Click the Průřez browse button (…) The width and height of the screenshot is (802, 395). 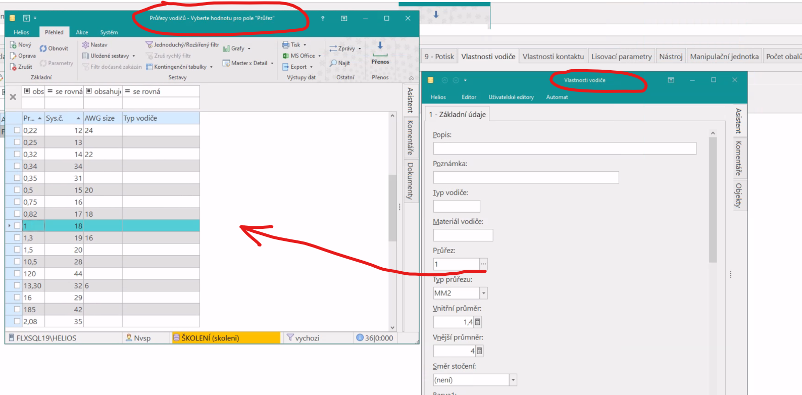(x=483, y=264)
